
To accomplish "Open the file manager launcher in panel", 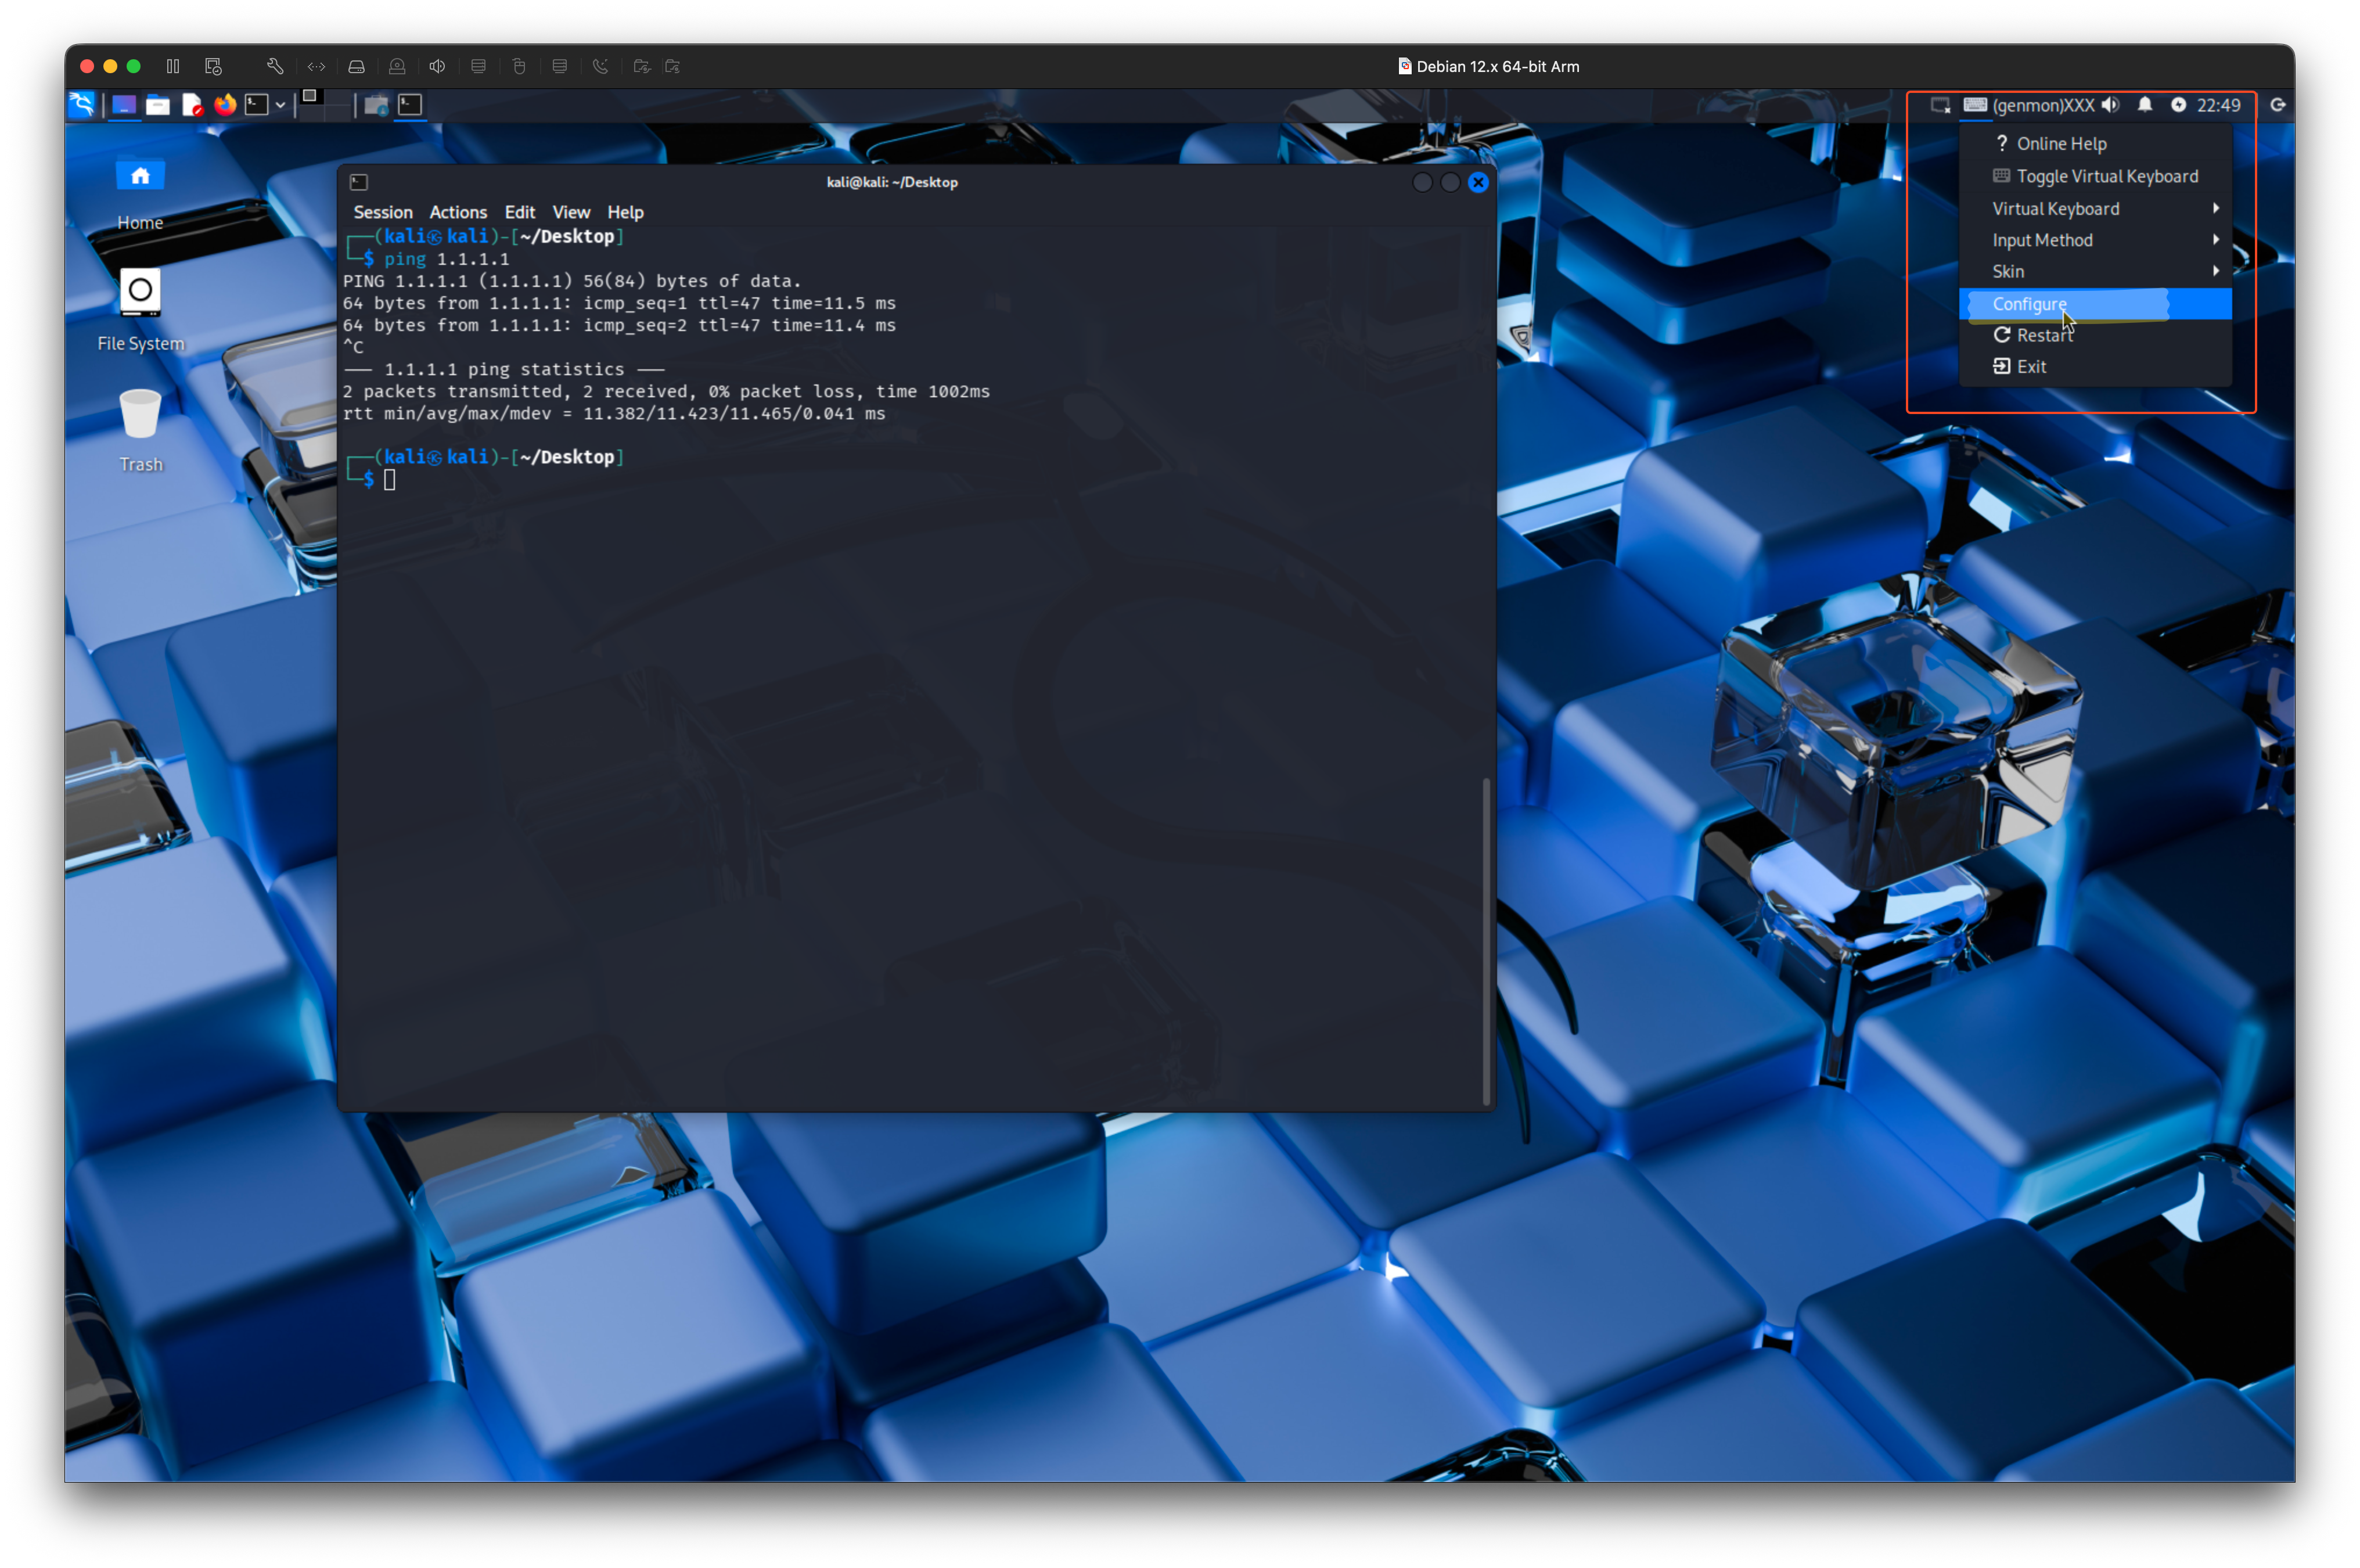I will (158, 105).
